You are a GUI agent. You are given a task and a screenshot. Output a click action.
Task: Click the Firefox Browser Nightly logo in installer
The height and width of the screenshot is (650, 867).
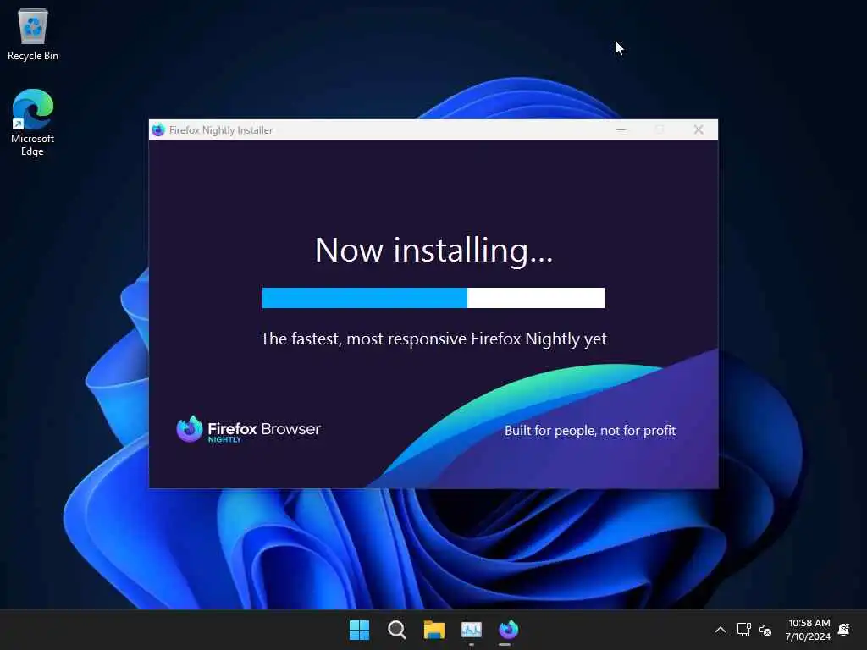point(248,429)
